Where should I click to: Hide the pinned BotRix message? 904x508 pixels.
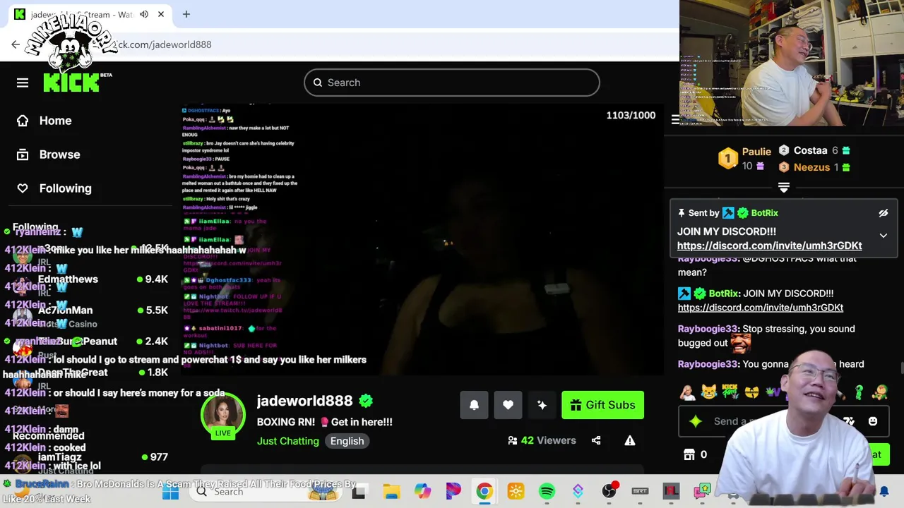pos(883,213)
